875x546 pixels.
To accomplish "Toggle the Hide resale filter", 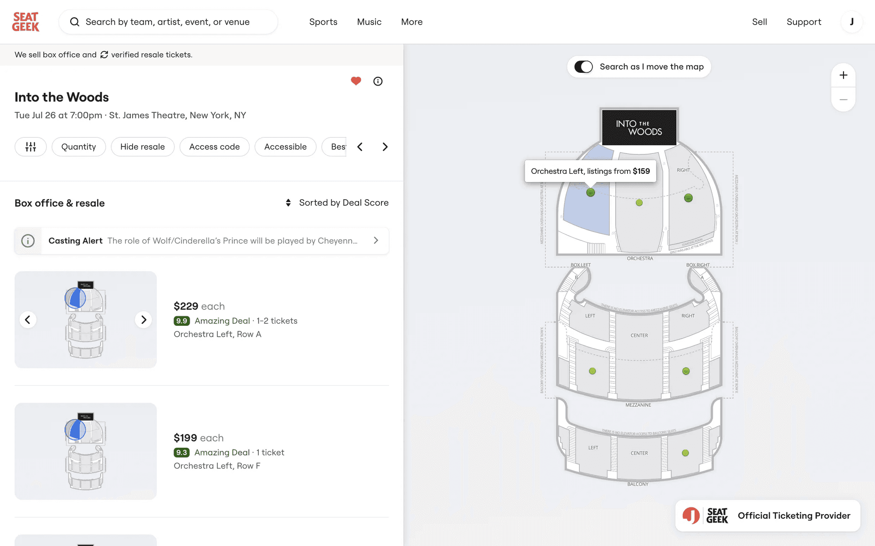I will (142, 147).
